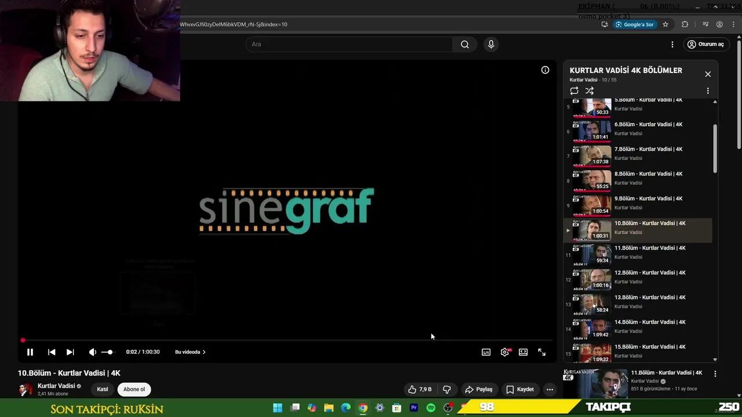
Task: Open Chrome's three-dot menu
Action: pos(733,24)
